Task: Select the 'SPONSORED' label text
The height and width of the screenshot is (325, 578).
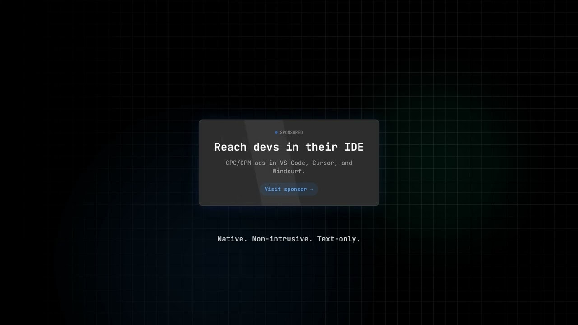Action: click(291, 132)
